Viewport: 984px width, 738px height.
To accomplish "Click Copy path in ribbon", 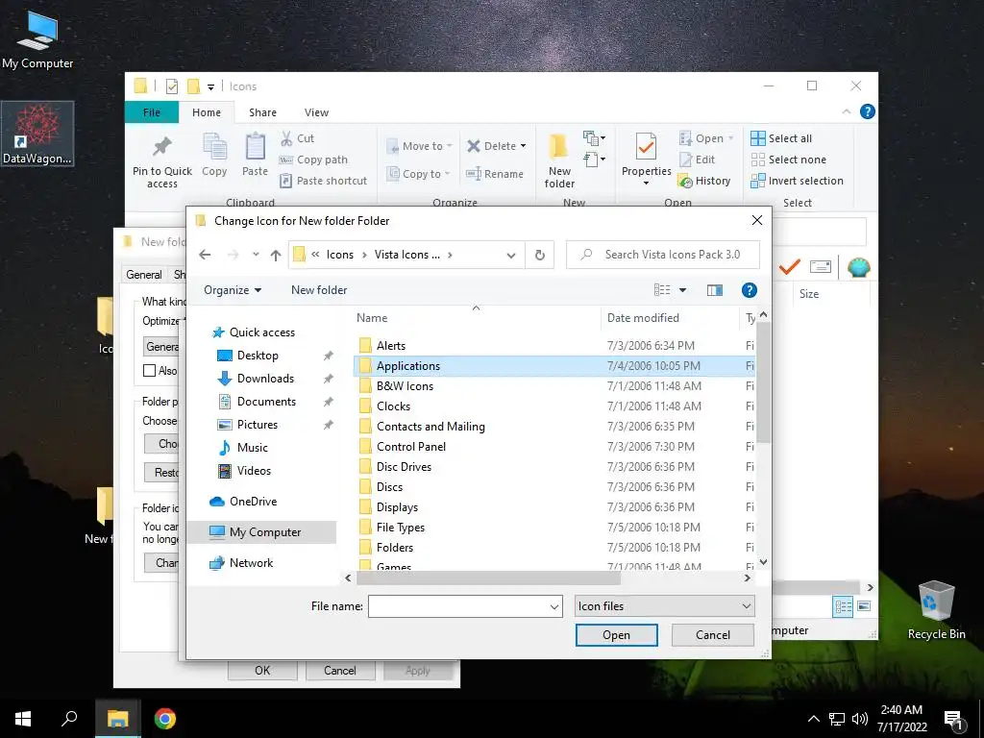I will coord(313,160).
